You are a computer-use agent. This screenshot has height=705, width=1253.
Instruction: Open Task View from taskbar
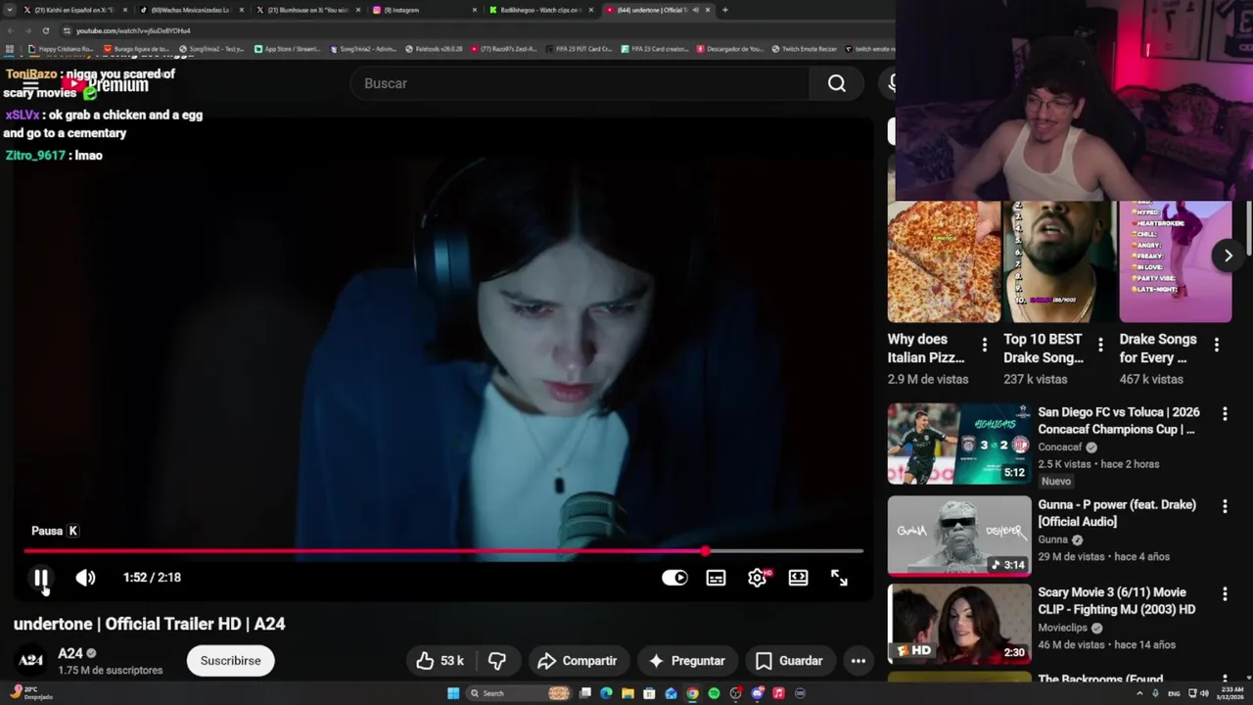[x=585, y=693]
